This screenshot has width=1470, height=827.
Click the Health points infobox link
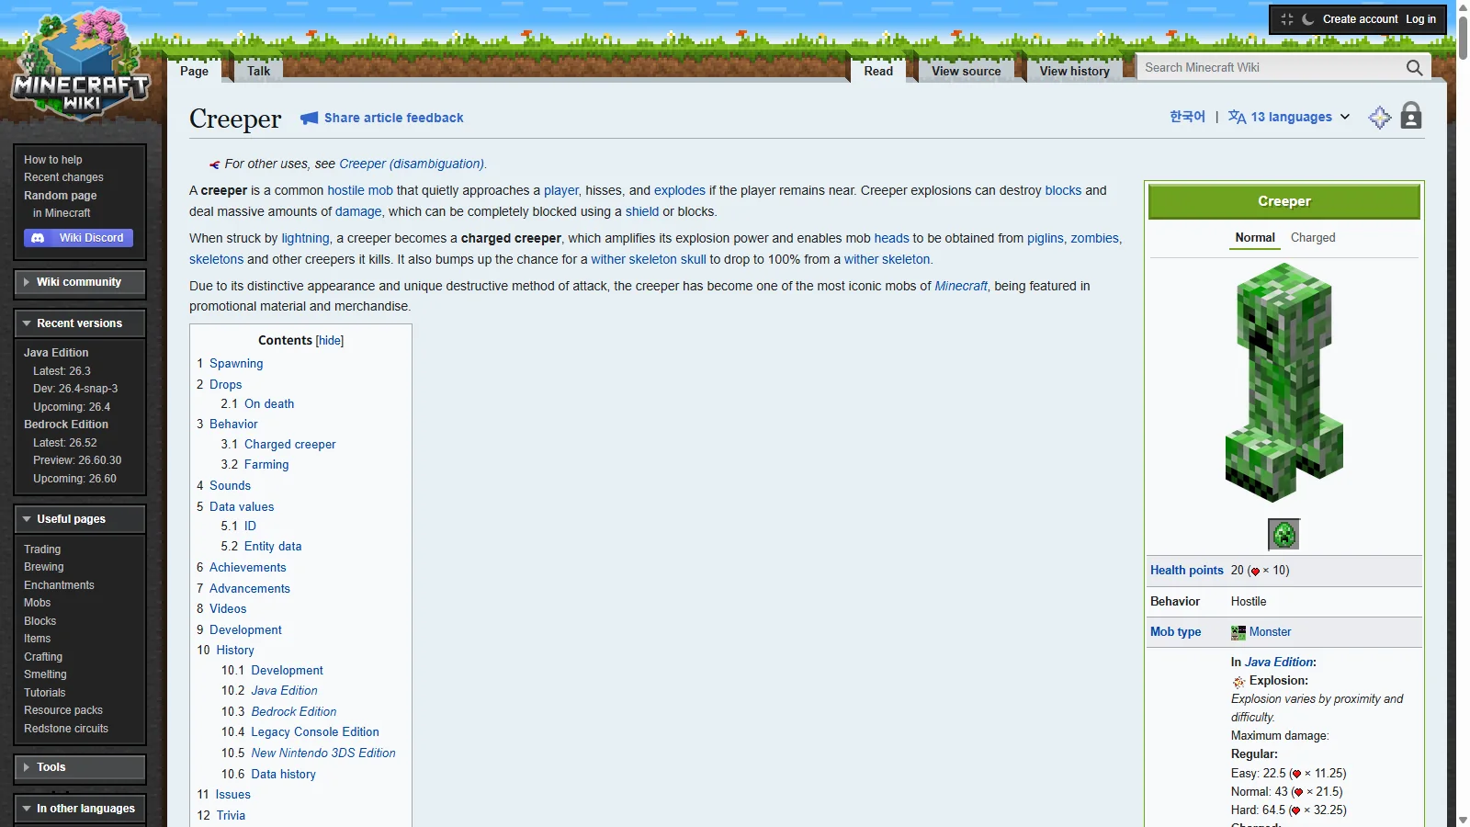click(1186, 571)
